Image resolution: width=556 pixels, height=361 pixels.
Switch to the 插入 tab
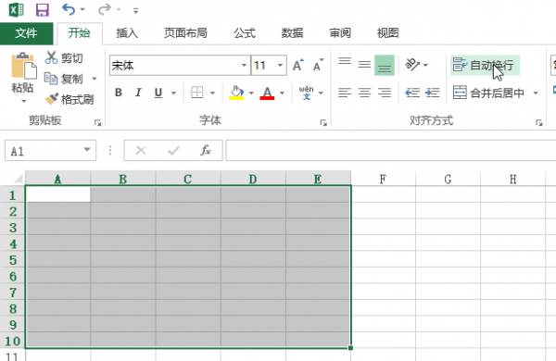point(127,33)
